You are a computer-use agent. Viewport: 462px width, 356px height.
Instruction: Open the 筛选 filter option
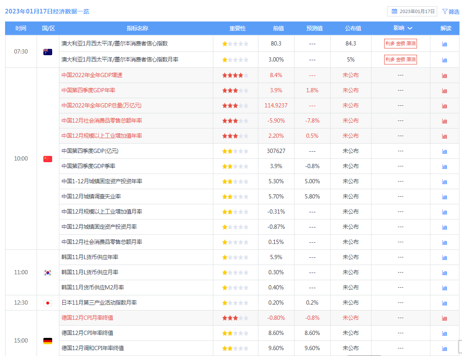(x=451, y=11)
